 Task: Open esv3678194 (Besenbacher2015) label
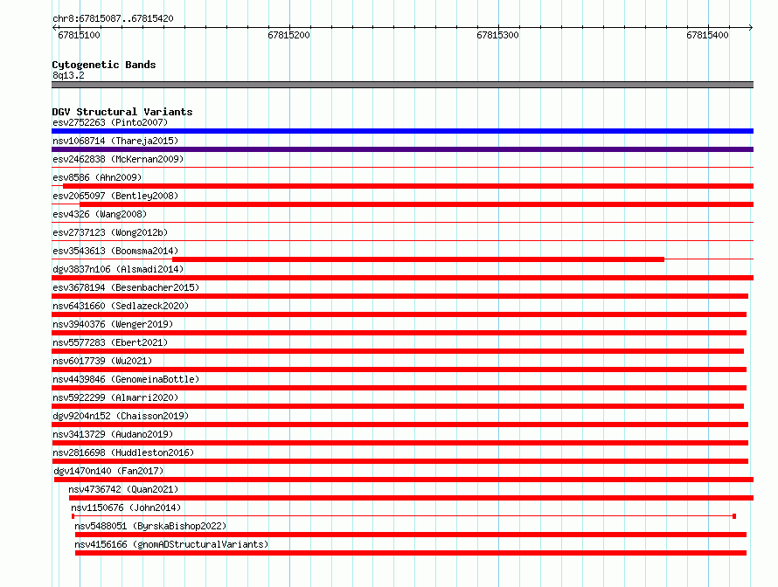126,287
